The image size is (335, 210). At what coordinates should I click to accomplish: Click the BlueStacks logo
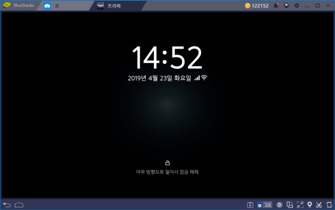(7, 5)
